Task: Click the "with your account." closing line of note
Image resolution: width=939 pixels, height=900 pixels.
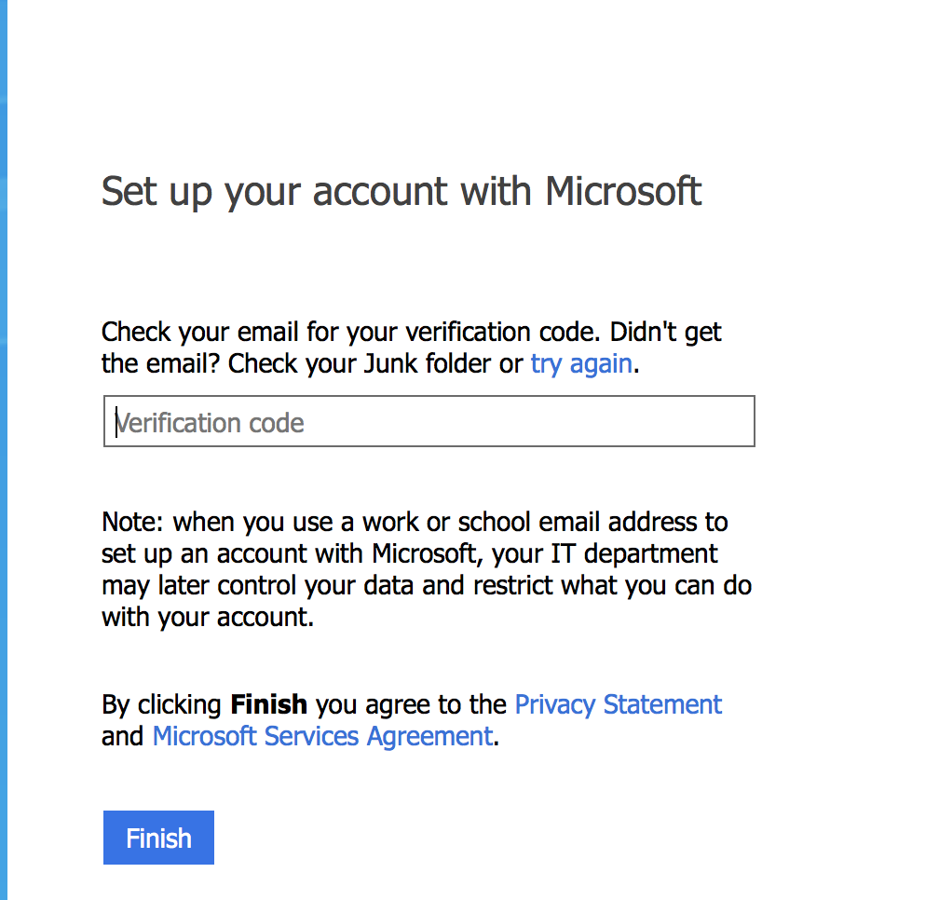Action: coord(208,618)
